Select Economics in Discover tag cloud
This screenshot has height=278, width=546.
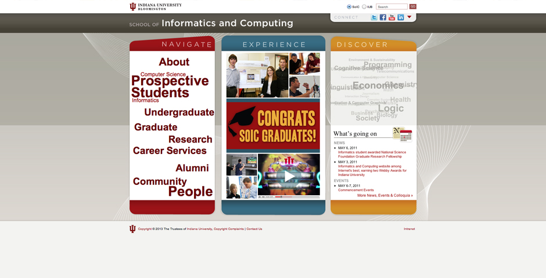pyautogui.click(x=378, y=85)
